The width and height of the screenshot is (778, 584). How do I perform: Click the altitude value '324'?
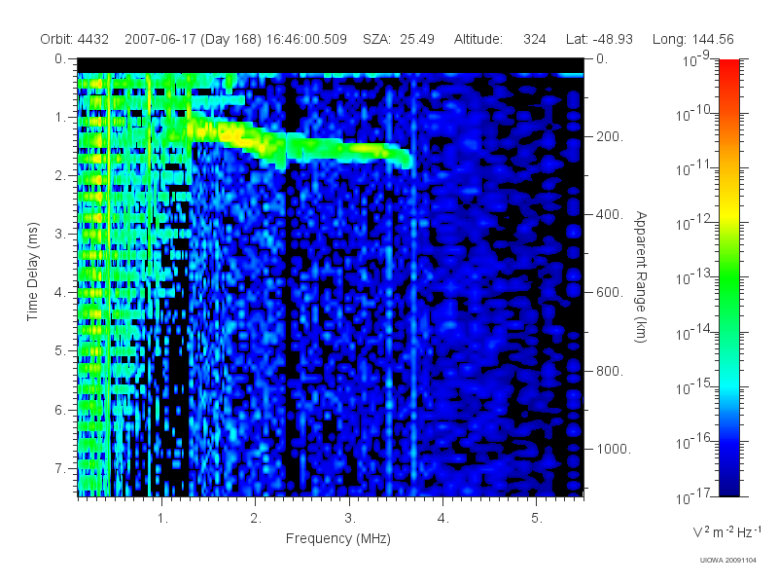tap(534, 39)
